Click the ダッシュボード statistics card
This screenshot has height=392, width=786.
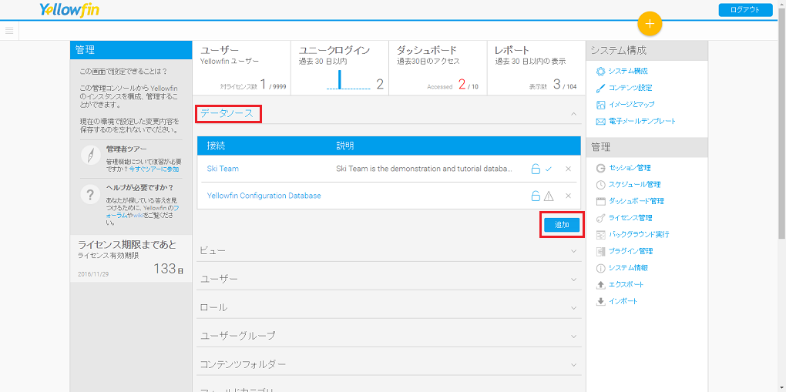(x=438, y=69)
